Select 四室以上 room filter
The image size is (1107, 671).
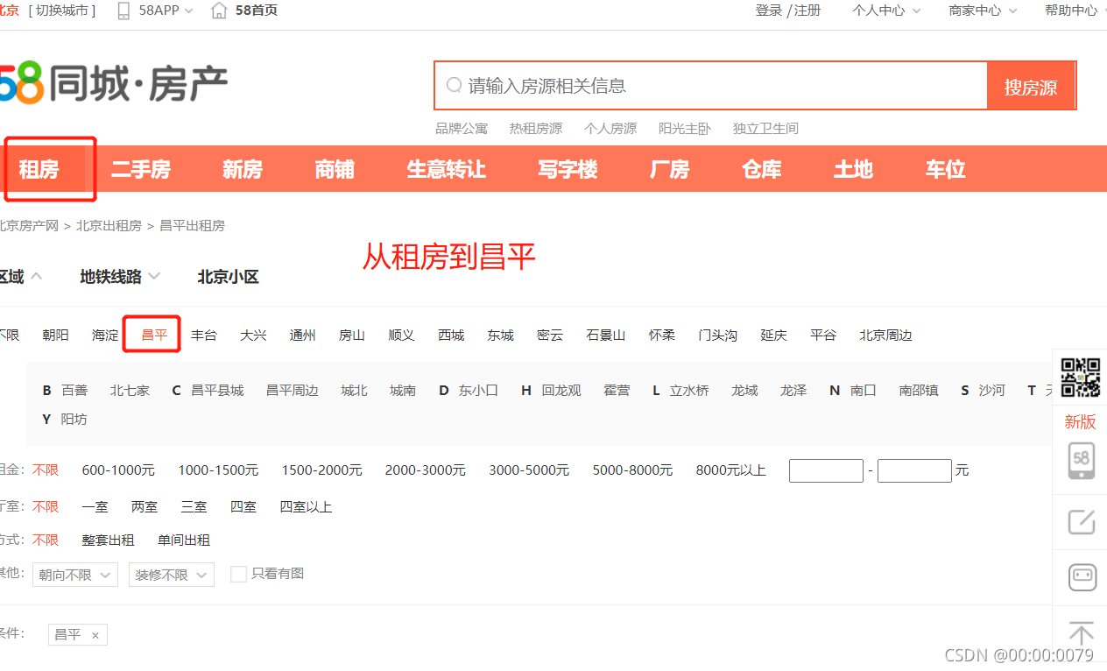pyautogui.click(x=306, y=507)
